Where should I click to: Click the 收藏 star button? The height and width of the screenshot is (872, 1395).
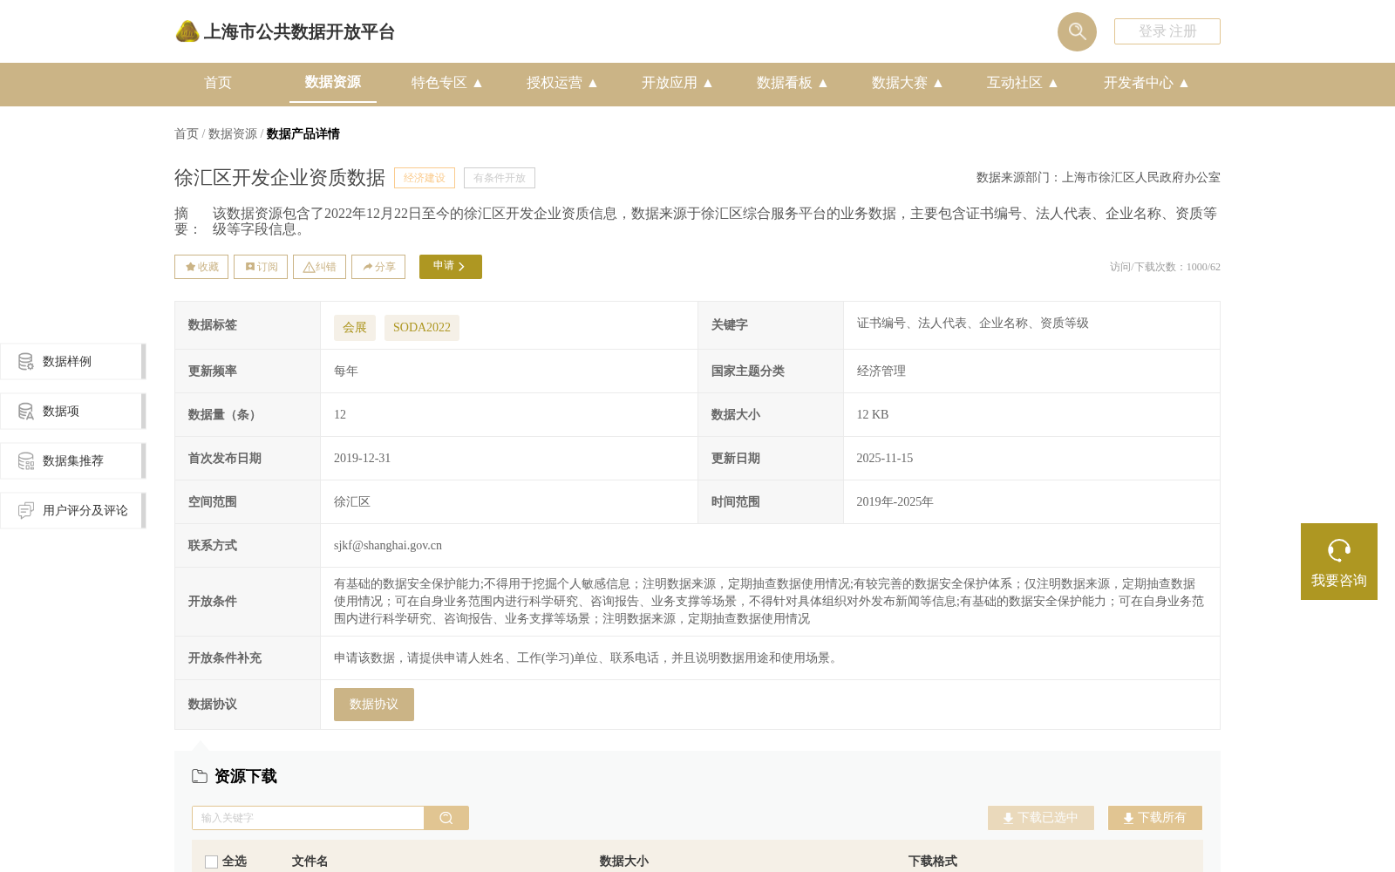click(201, 267)
